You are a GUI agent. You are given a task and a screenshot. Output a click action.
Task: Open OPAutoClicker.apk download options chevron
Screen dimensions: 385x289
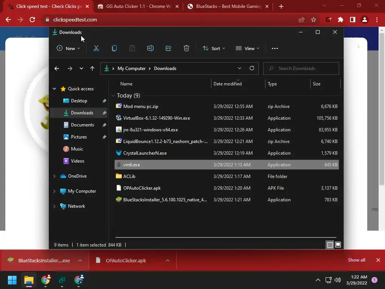(x=168, y=260)
